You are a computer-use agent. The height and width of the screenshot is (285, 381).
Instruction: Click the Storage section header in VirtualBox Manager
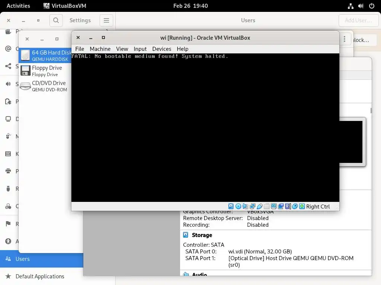click(x=202, y=235)
